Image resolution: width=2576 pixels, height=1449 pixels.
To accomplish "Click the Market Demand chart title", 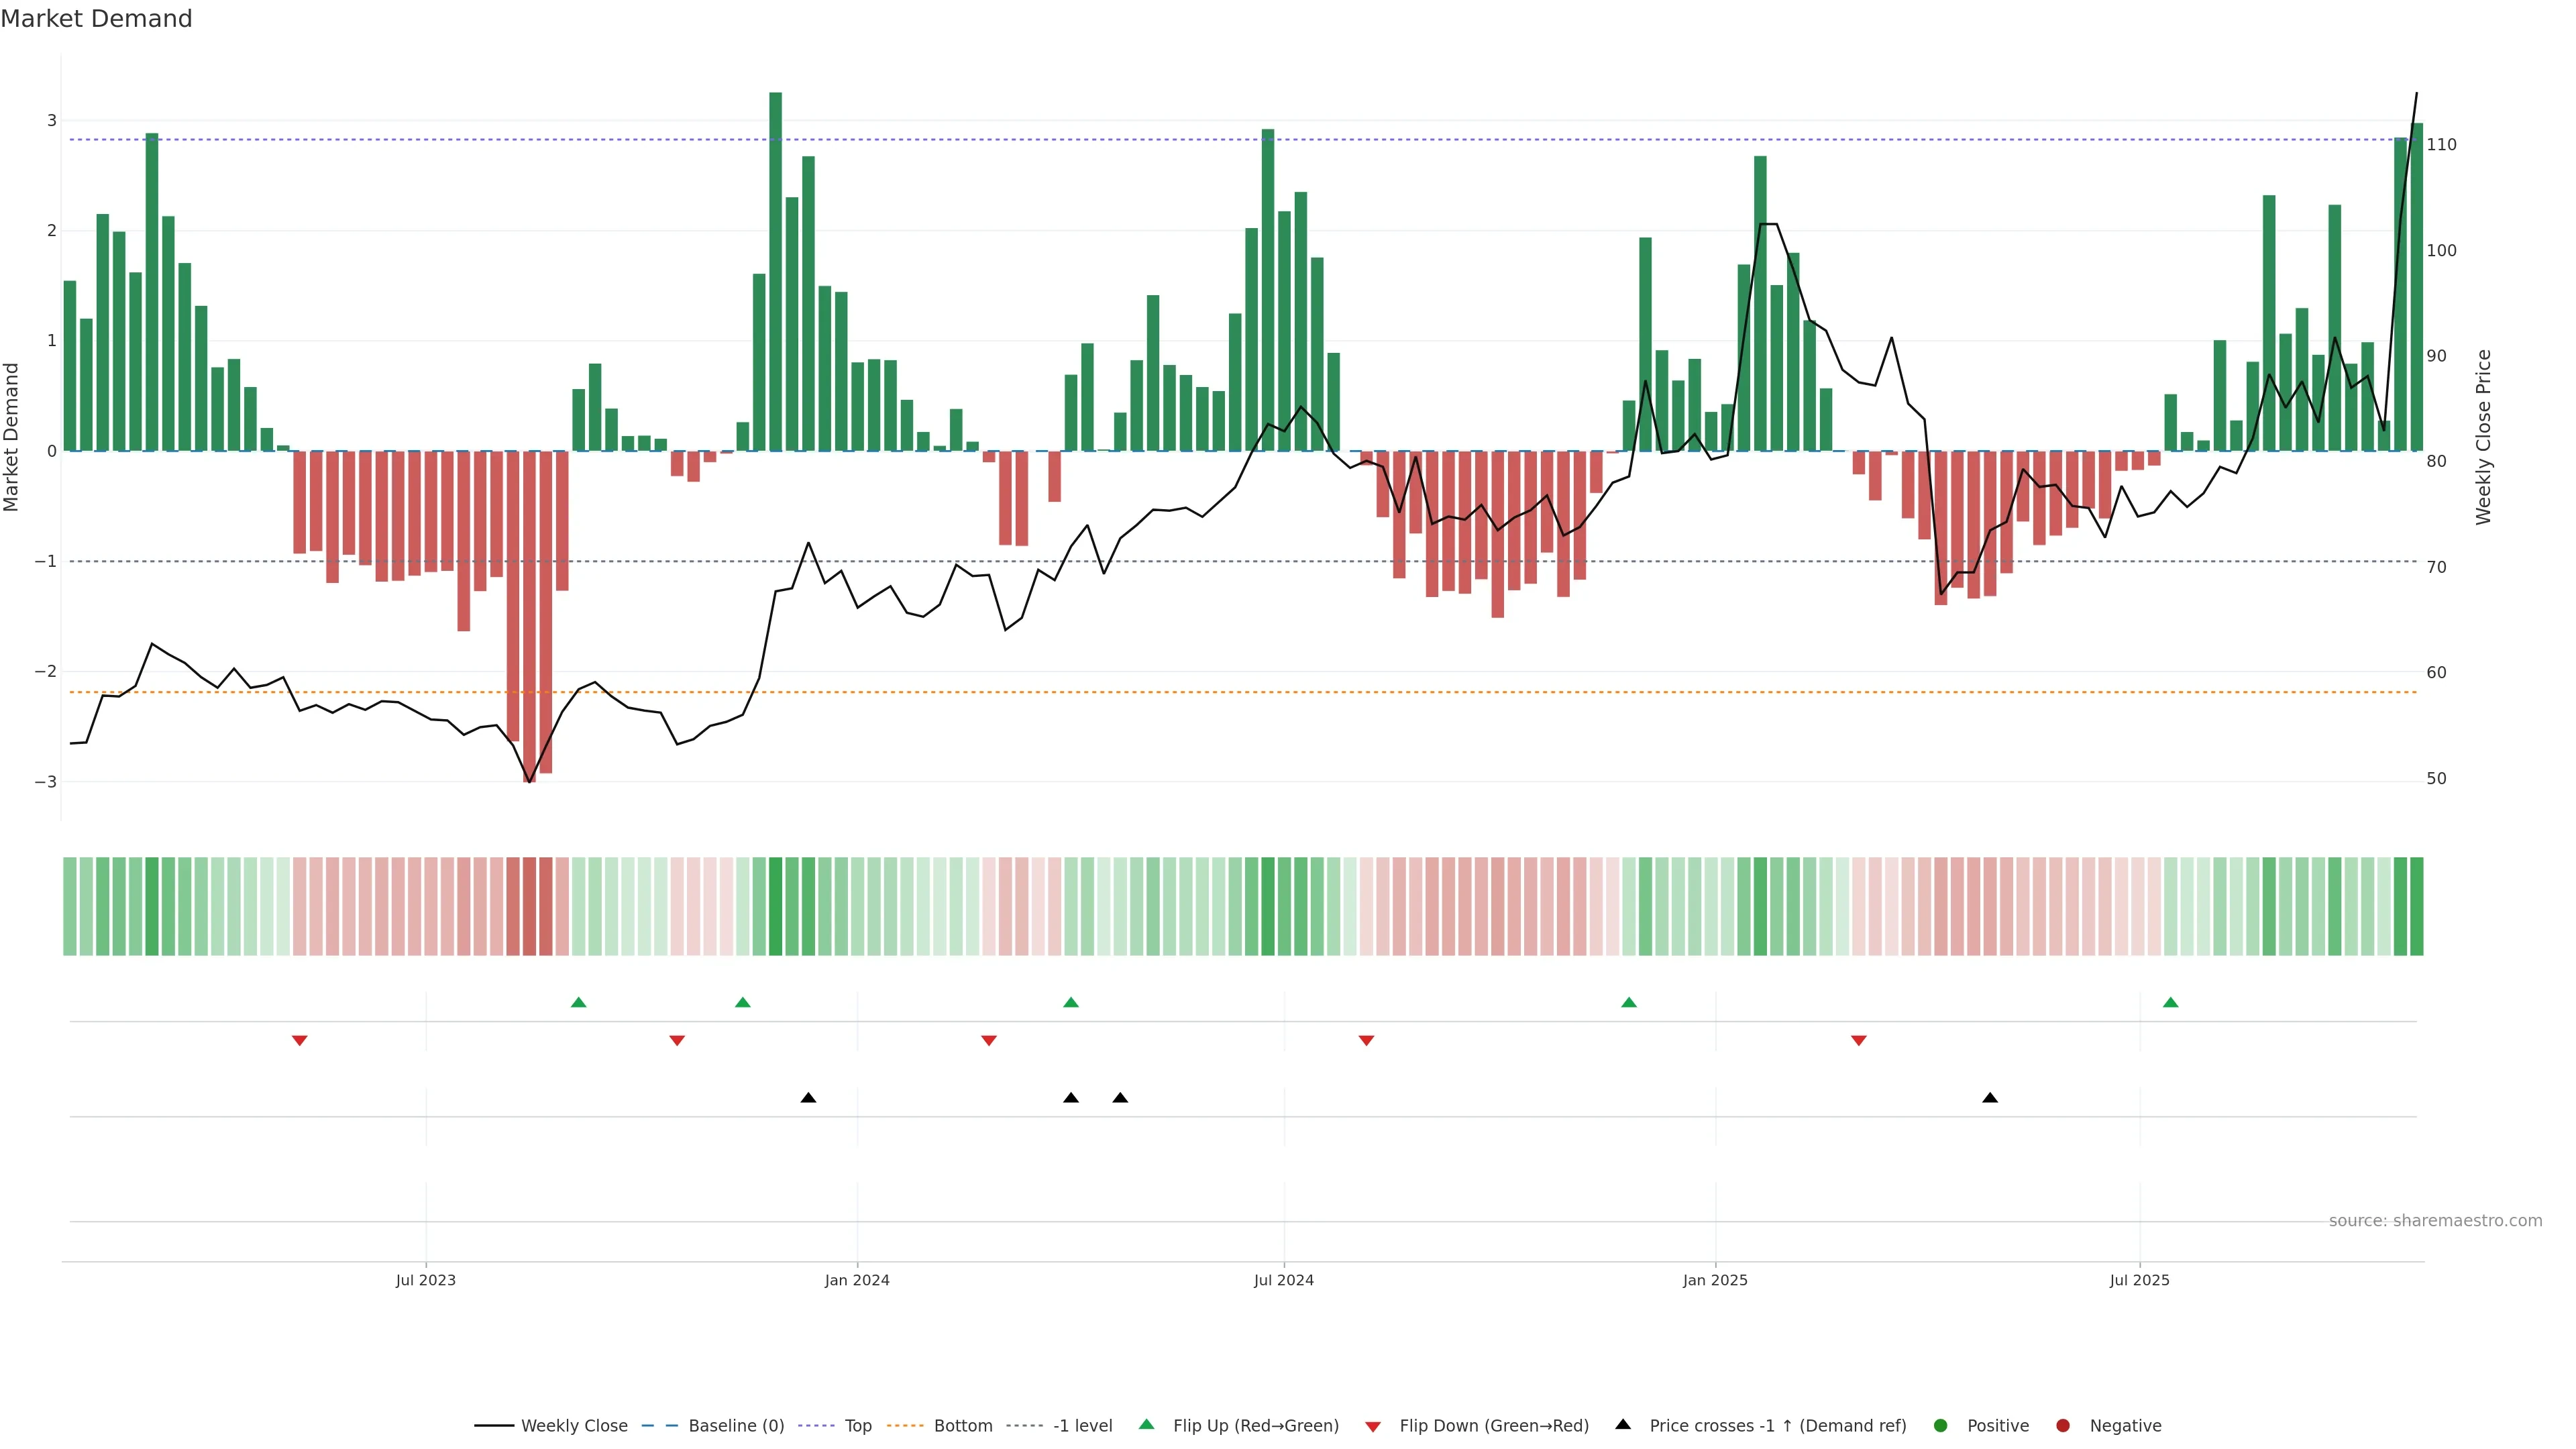I will pyautogui.click(x=96, y=19).
